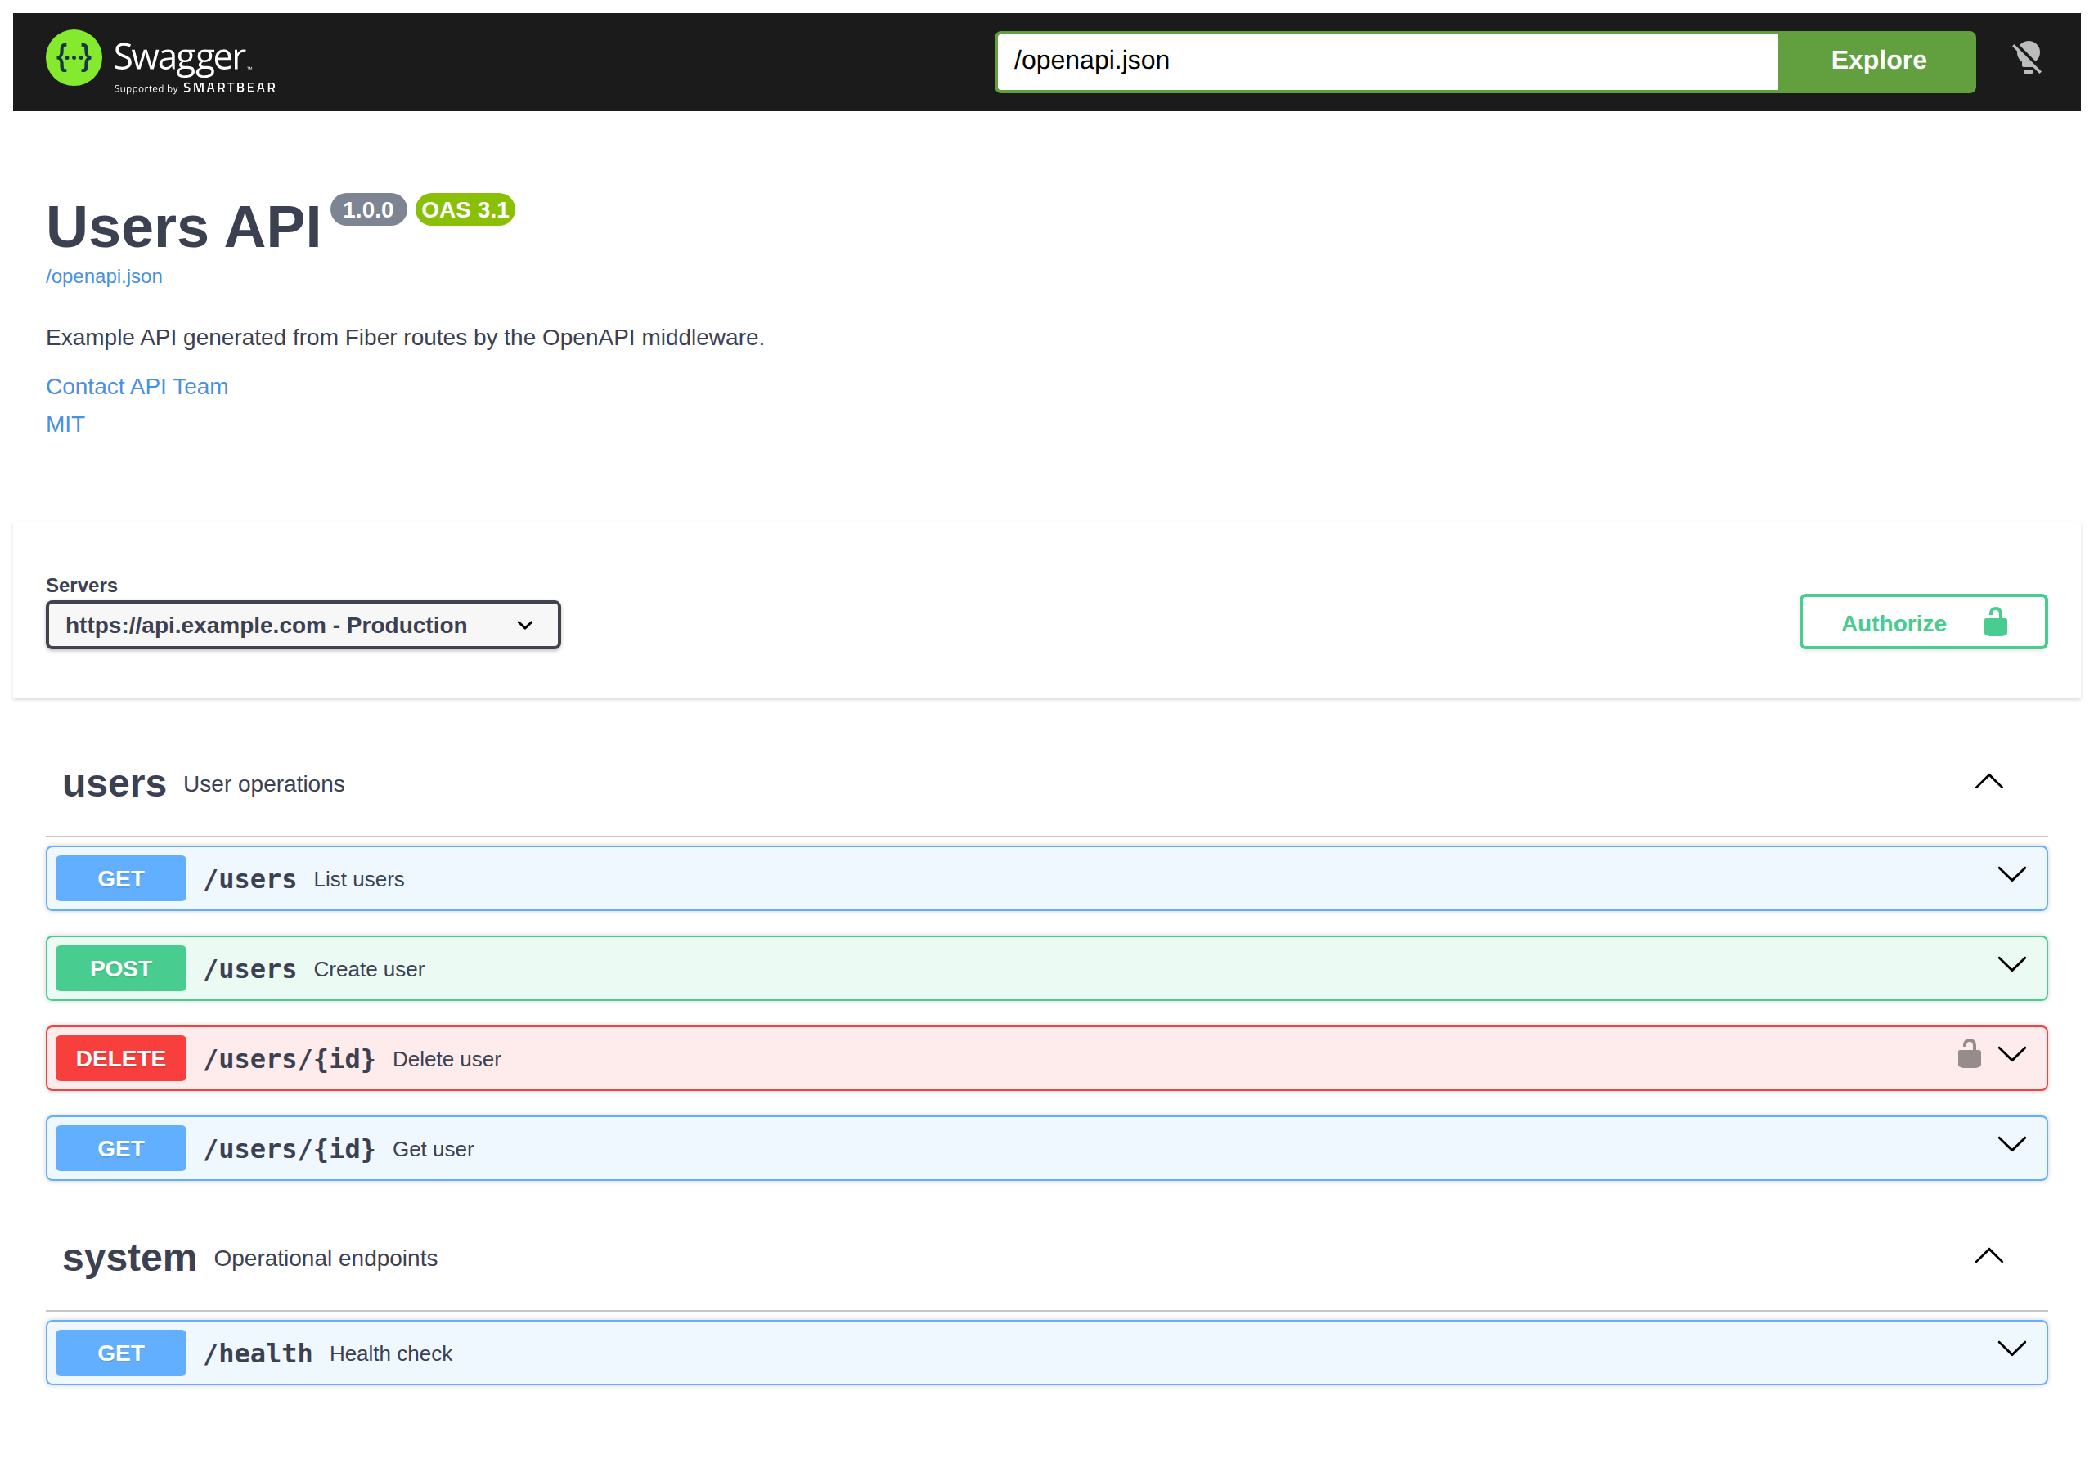Click the green padlock in Authorize button
Screen dimensions: 2094x1472
1996,622
